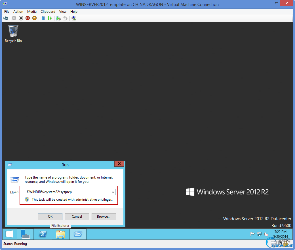
Task: Open the Action Center flag tray icon
Action: [252, 234]
